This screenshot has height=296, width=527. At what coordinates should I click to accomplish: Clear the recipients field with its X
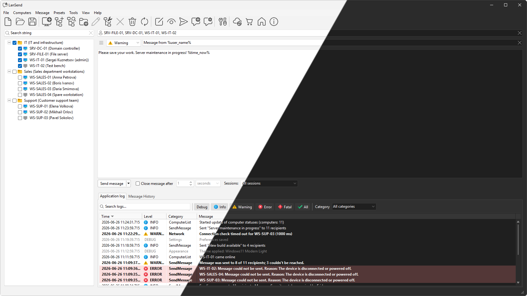520,33
